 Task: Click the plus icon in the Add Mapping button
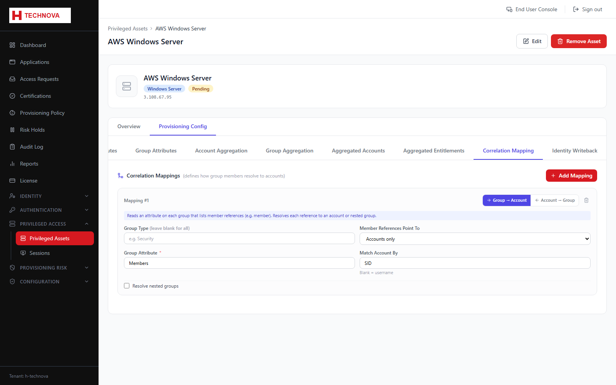[553, 176]
